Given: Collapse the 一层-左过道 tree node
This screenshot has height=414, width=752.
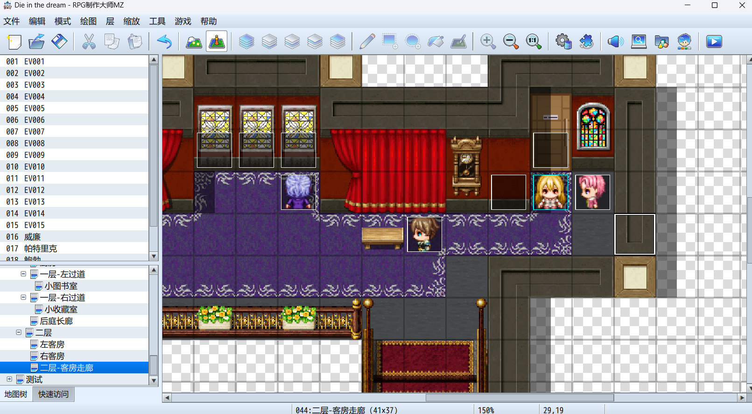Looking at the screenshot, I should [x=23, y=274].
